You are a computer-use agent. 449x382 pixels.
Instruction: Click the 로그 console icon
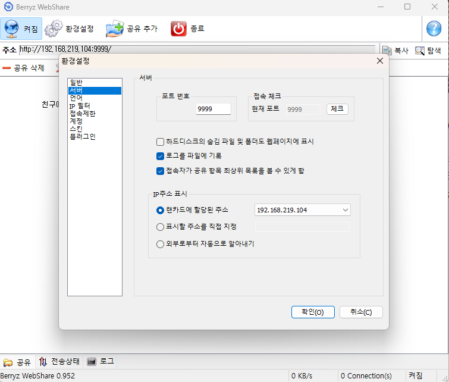coord(92,362)
